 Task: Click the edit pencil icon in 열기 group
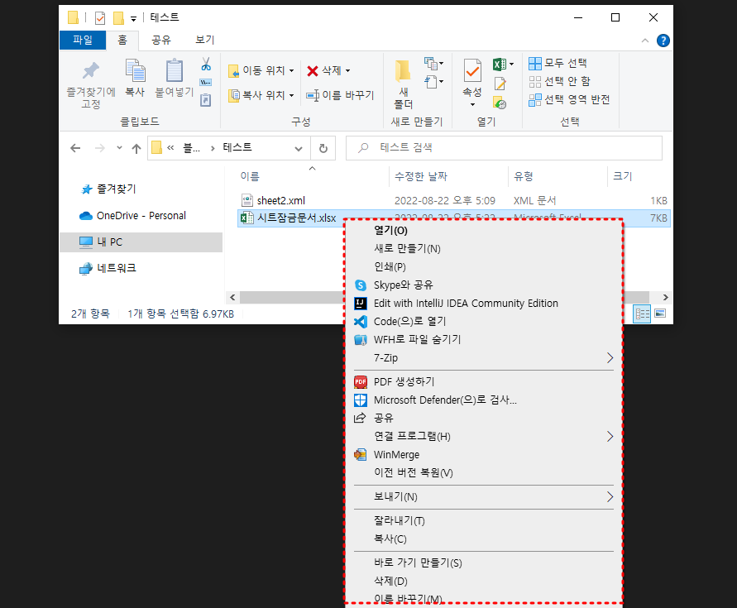pos(500,84)
